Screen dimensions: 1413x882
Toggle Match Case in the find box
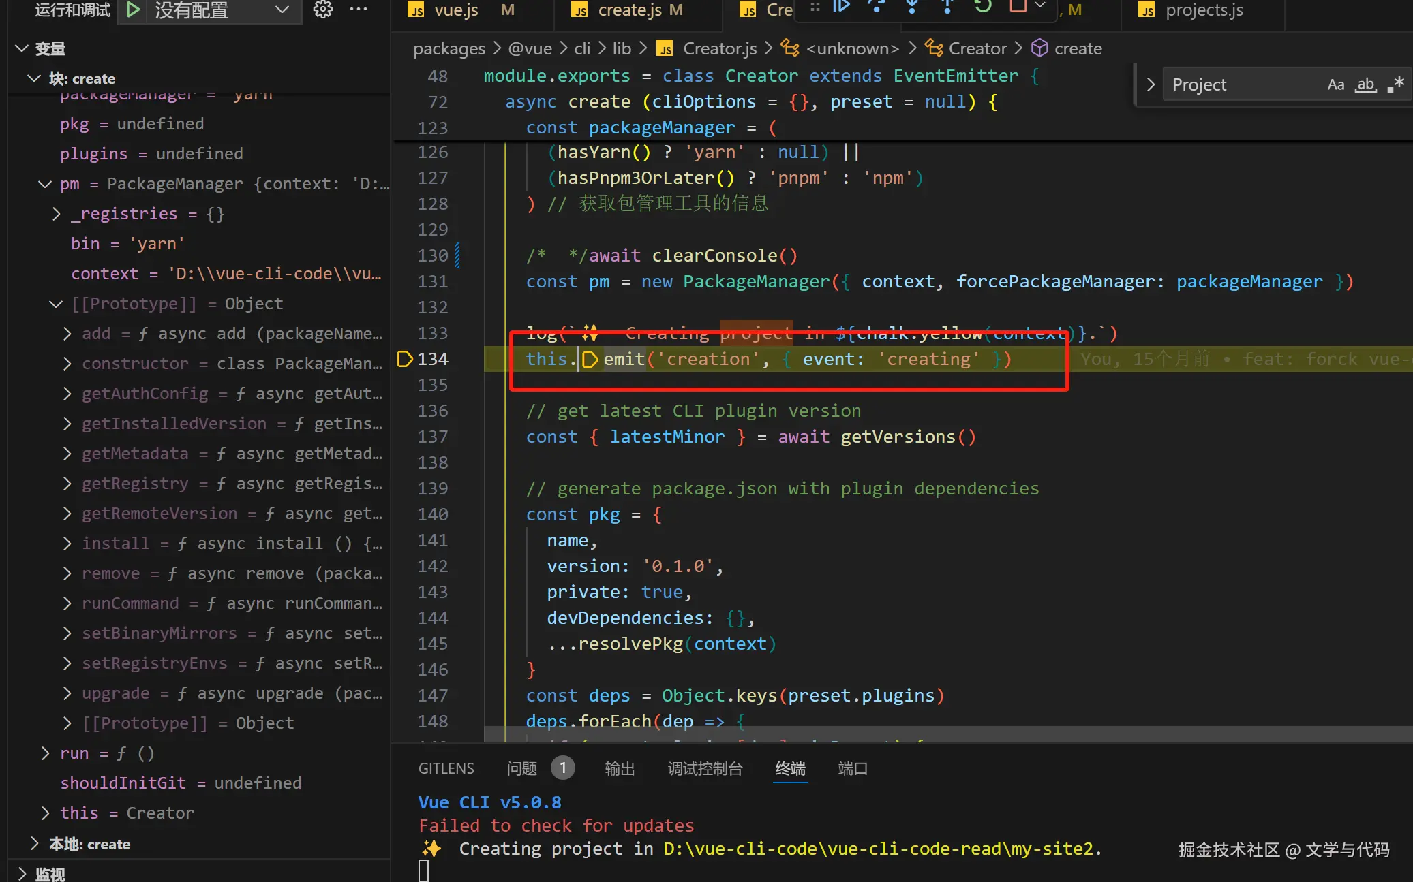click(1335, 85)
